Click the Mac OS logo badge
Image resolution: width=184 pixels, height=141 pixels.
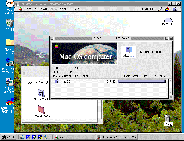click(x=129, y=52)
